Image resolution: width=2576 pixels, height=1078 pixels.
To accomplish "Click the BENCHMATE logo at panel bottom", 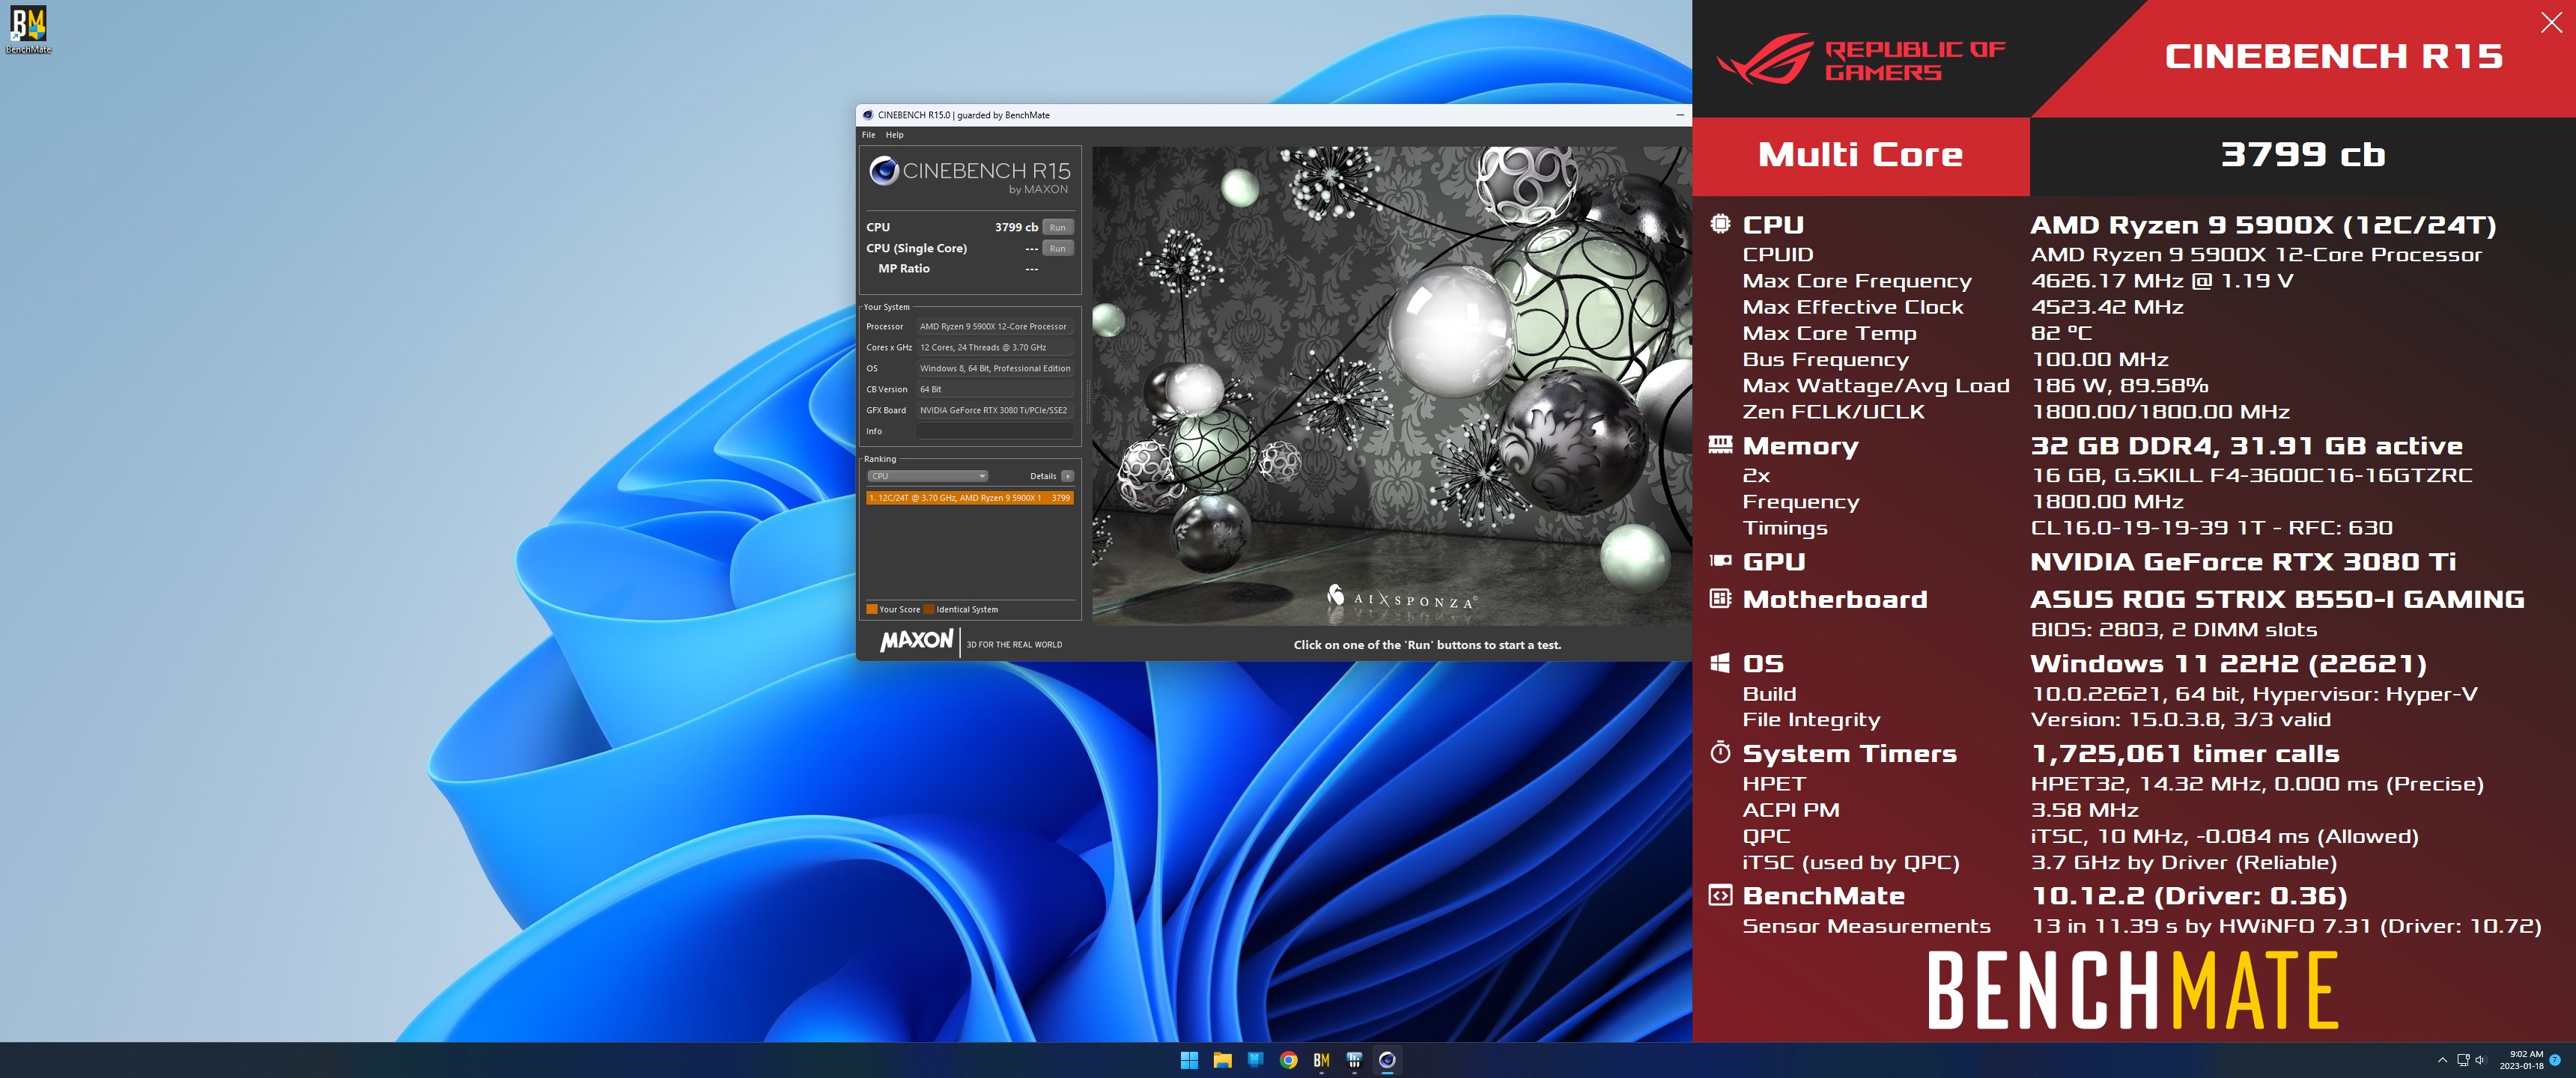I will pos(2132,991).
